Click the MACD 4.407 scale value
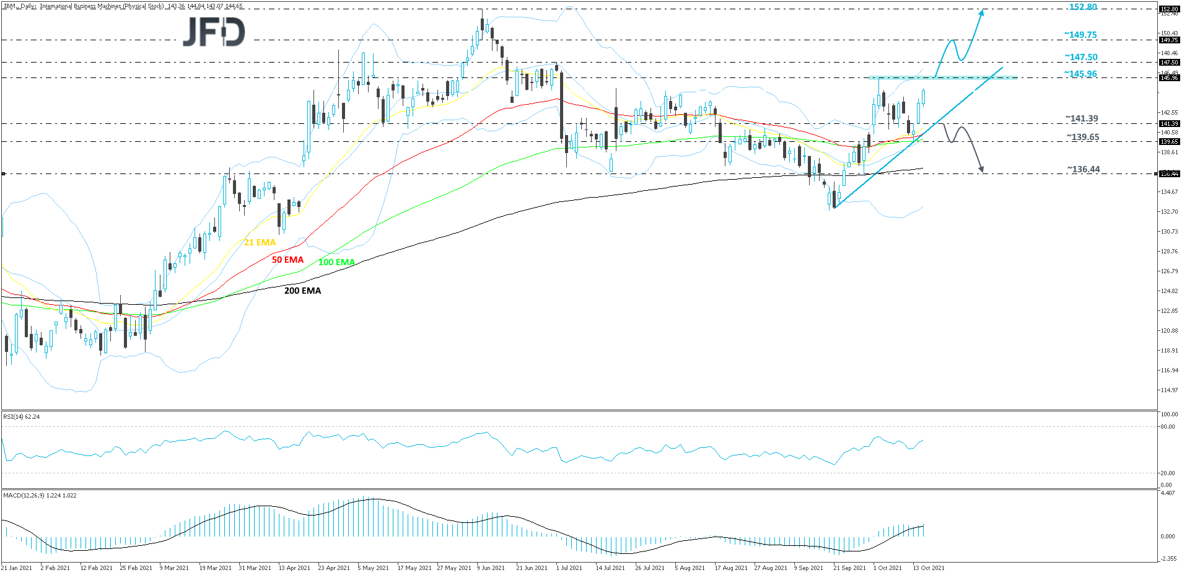 coord(1168,493)
